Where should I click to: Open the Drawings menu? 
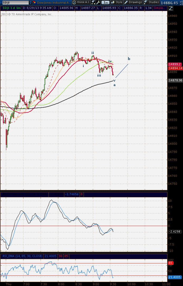[133, 2]
